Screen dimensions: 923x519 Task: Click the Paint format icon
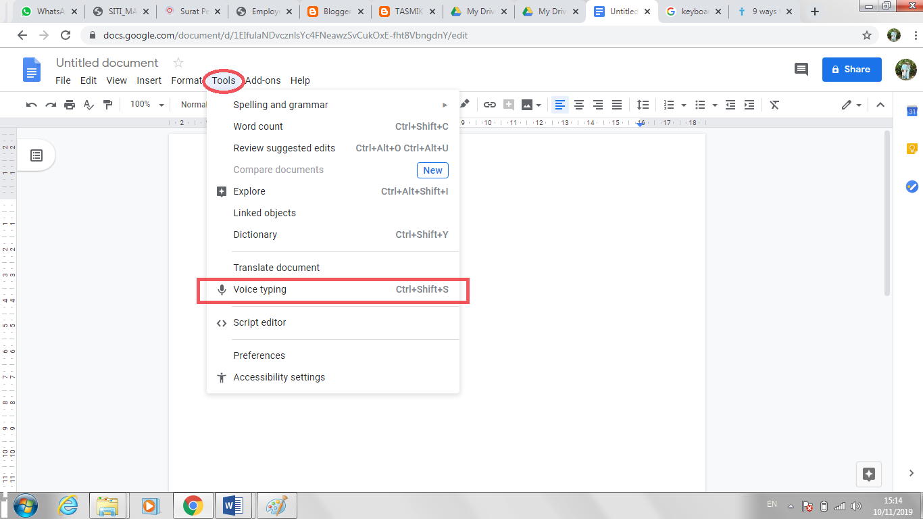pos(107,104)
